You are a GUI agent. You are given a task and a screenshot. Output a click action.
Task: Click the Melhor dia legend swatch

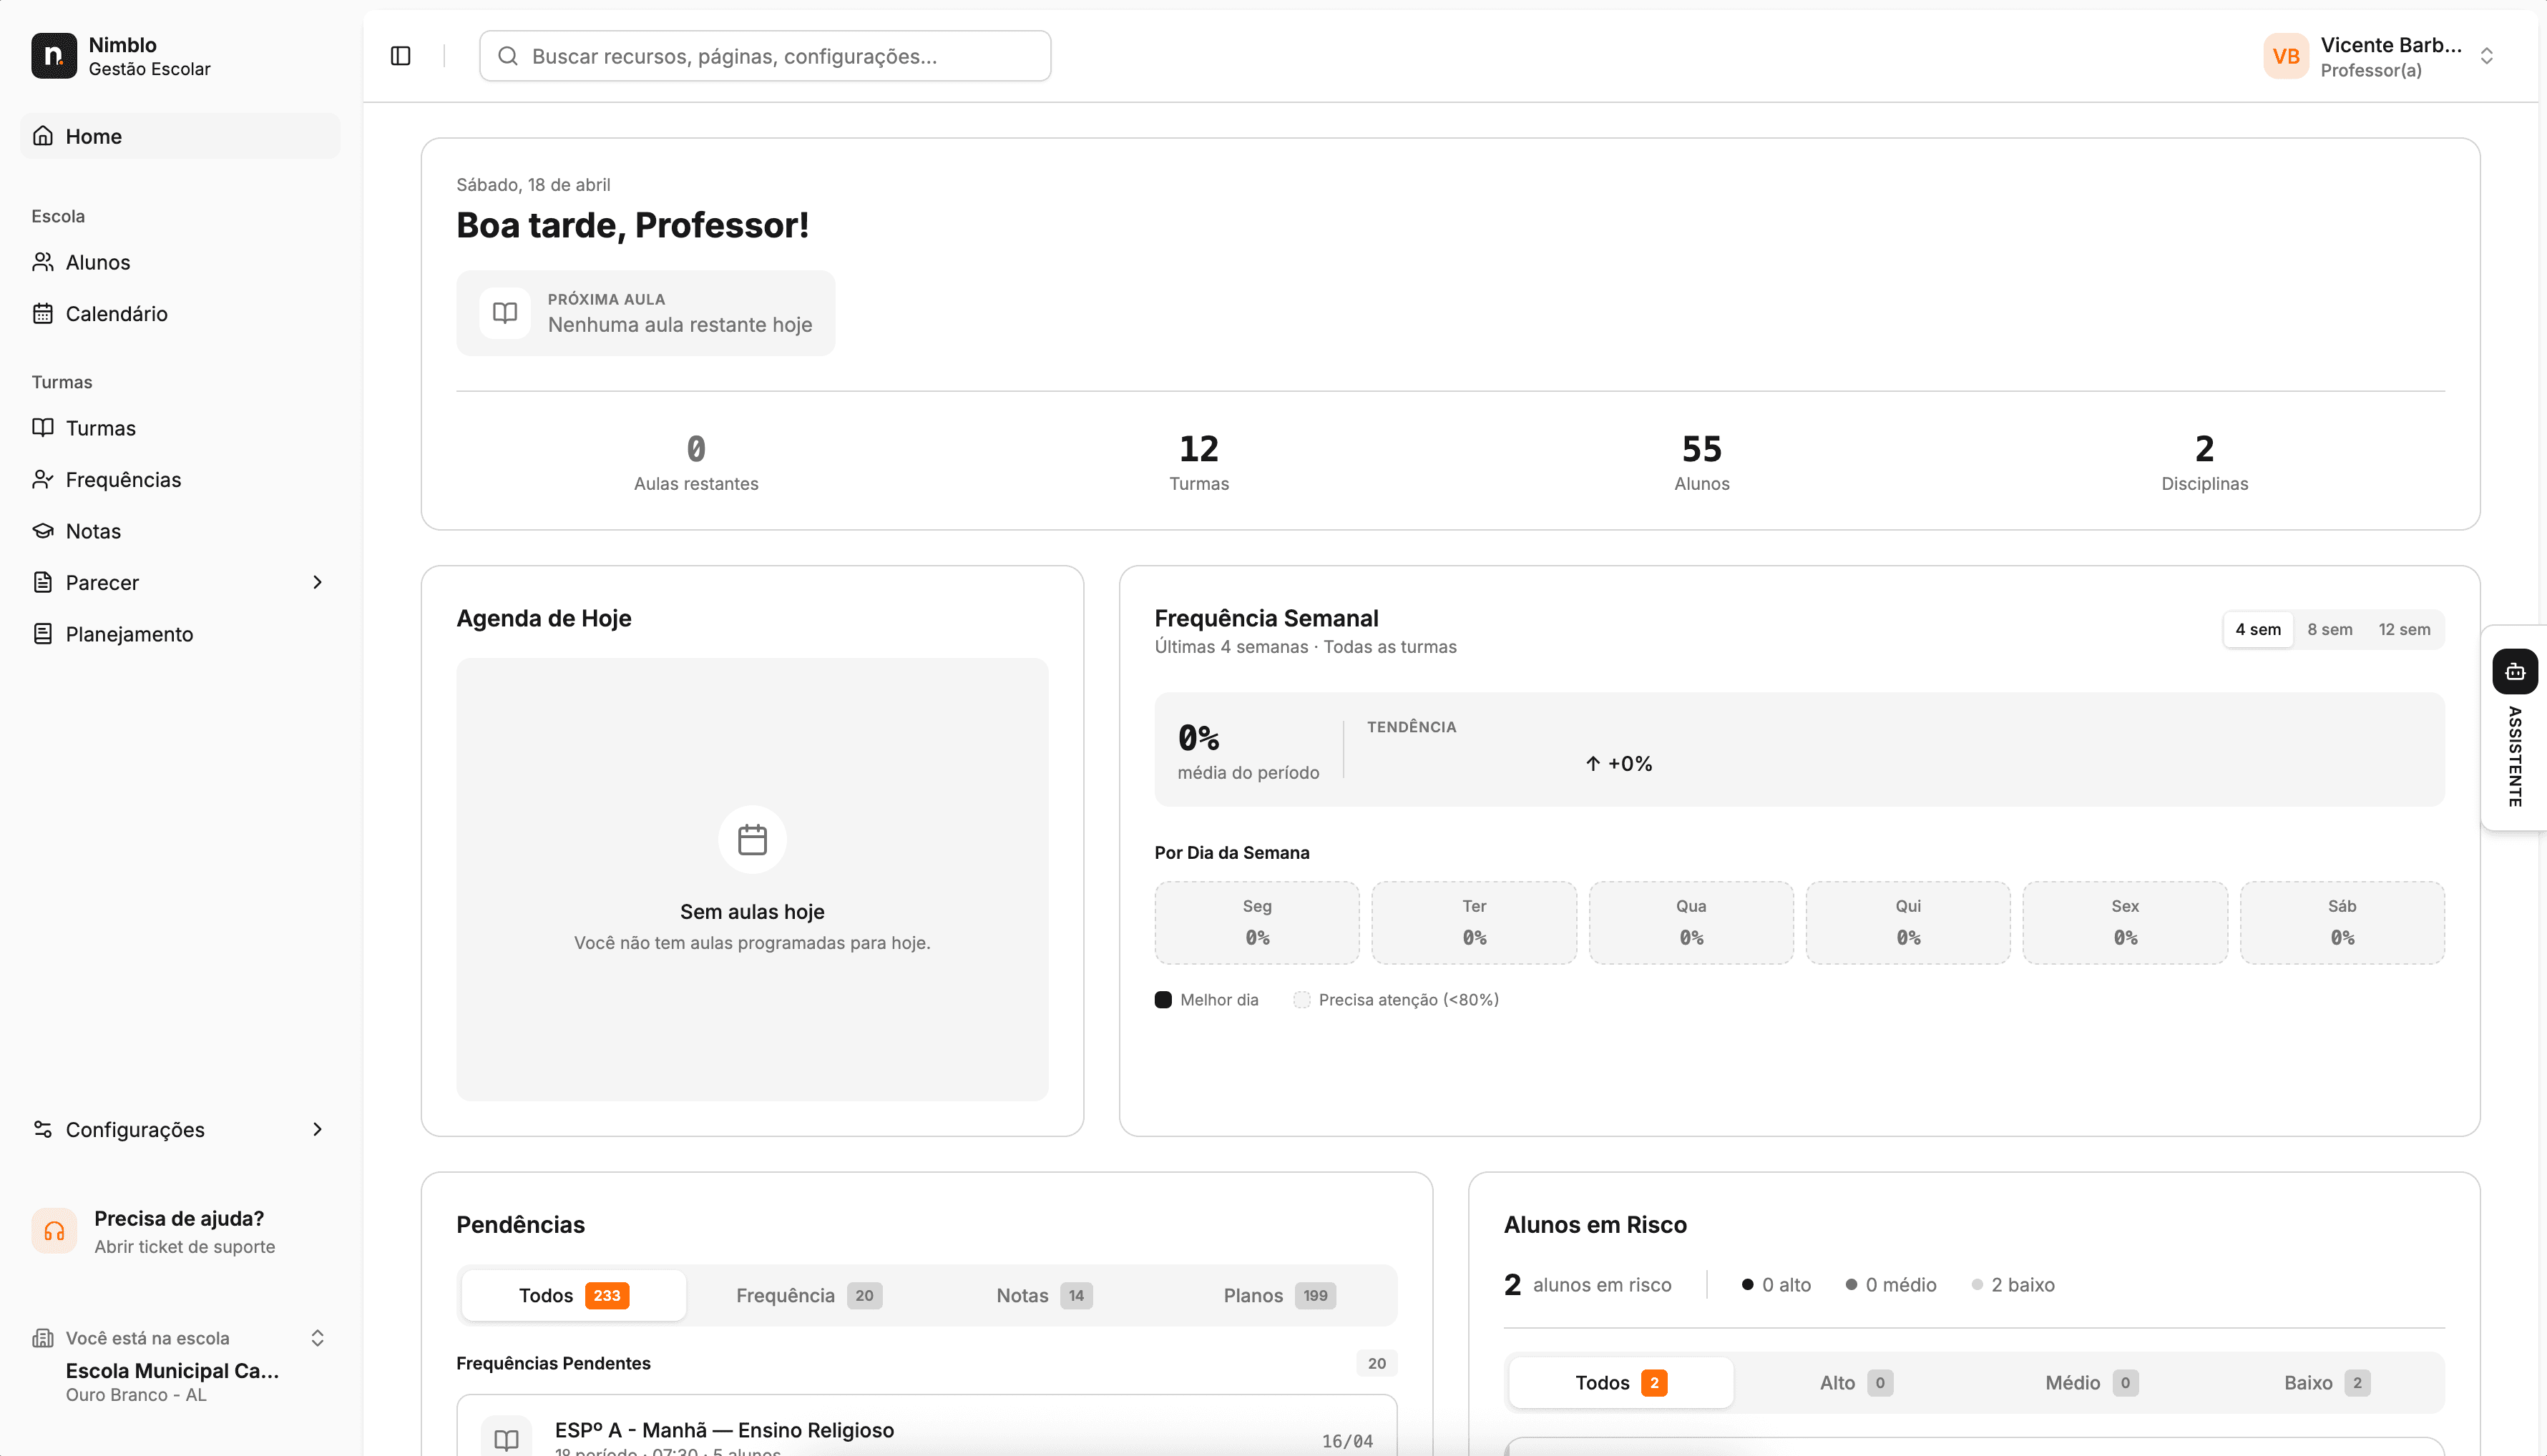pos(1163,1000)
